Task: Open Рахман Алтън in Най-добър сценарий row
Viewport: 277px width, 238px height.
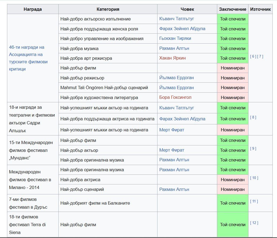Action: [x=174, y=190]
